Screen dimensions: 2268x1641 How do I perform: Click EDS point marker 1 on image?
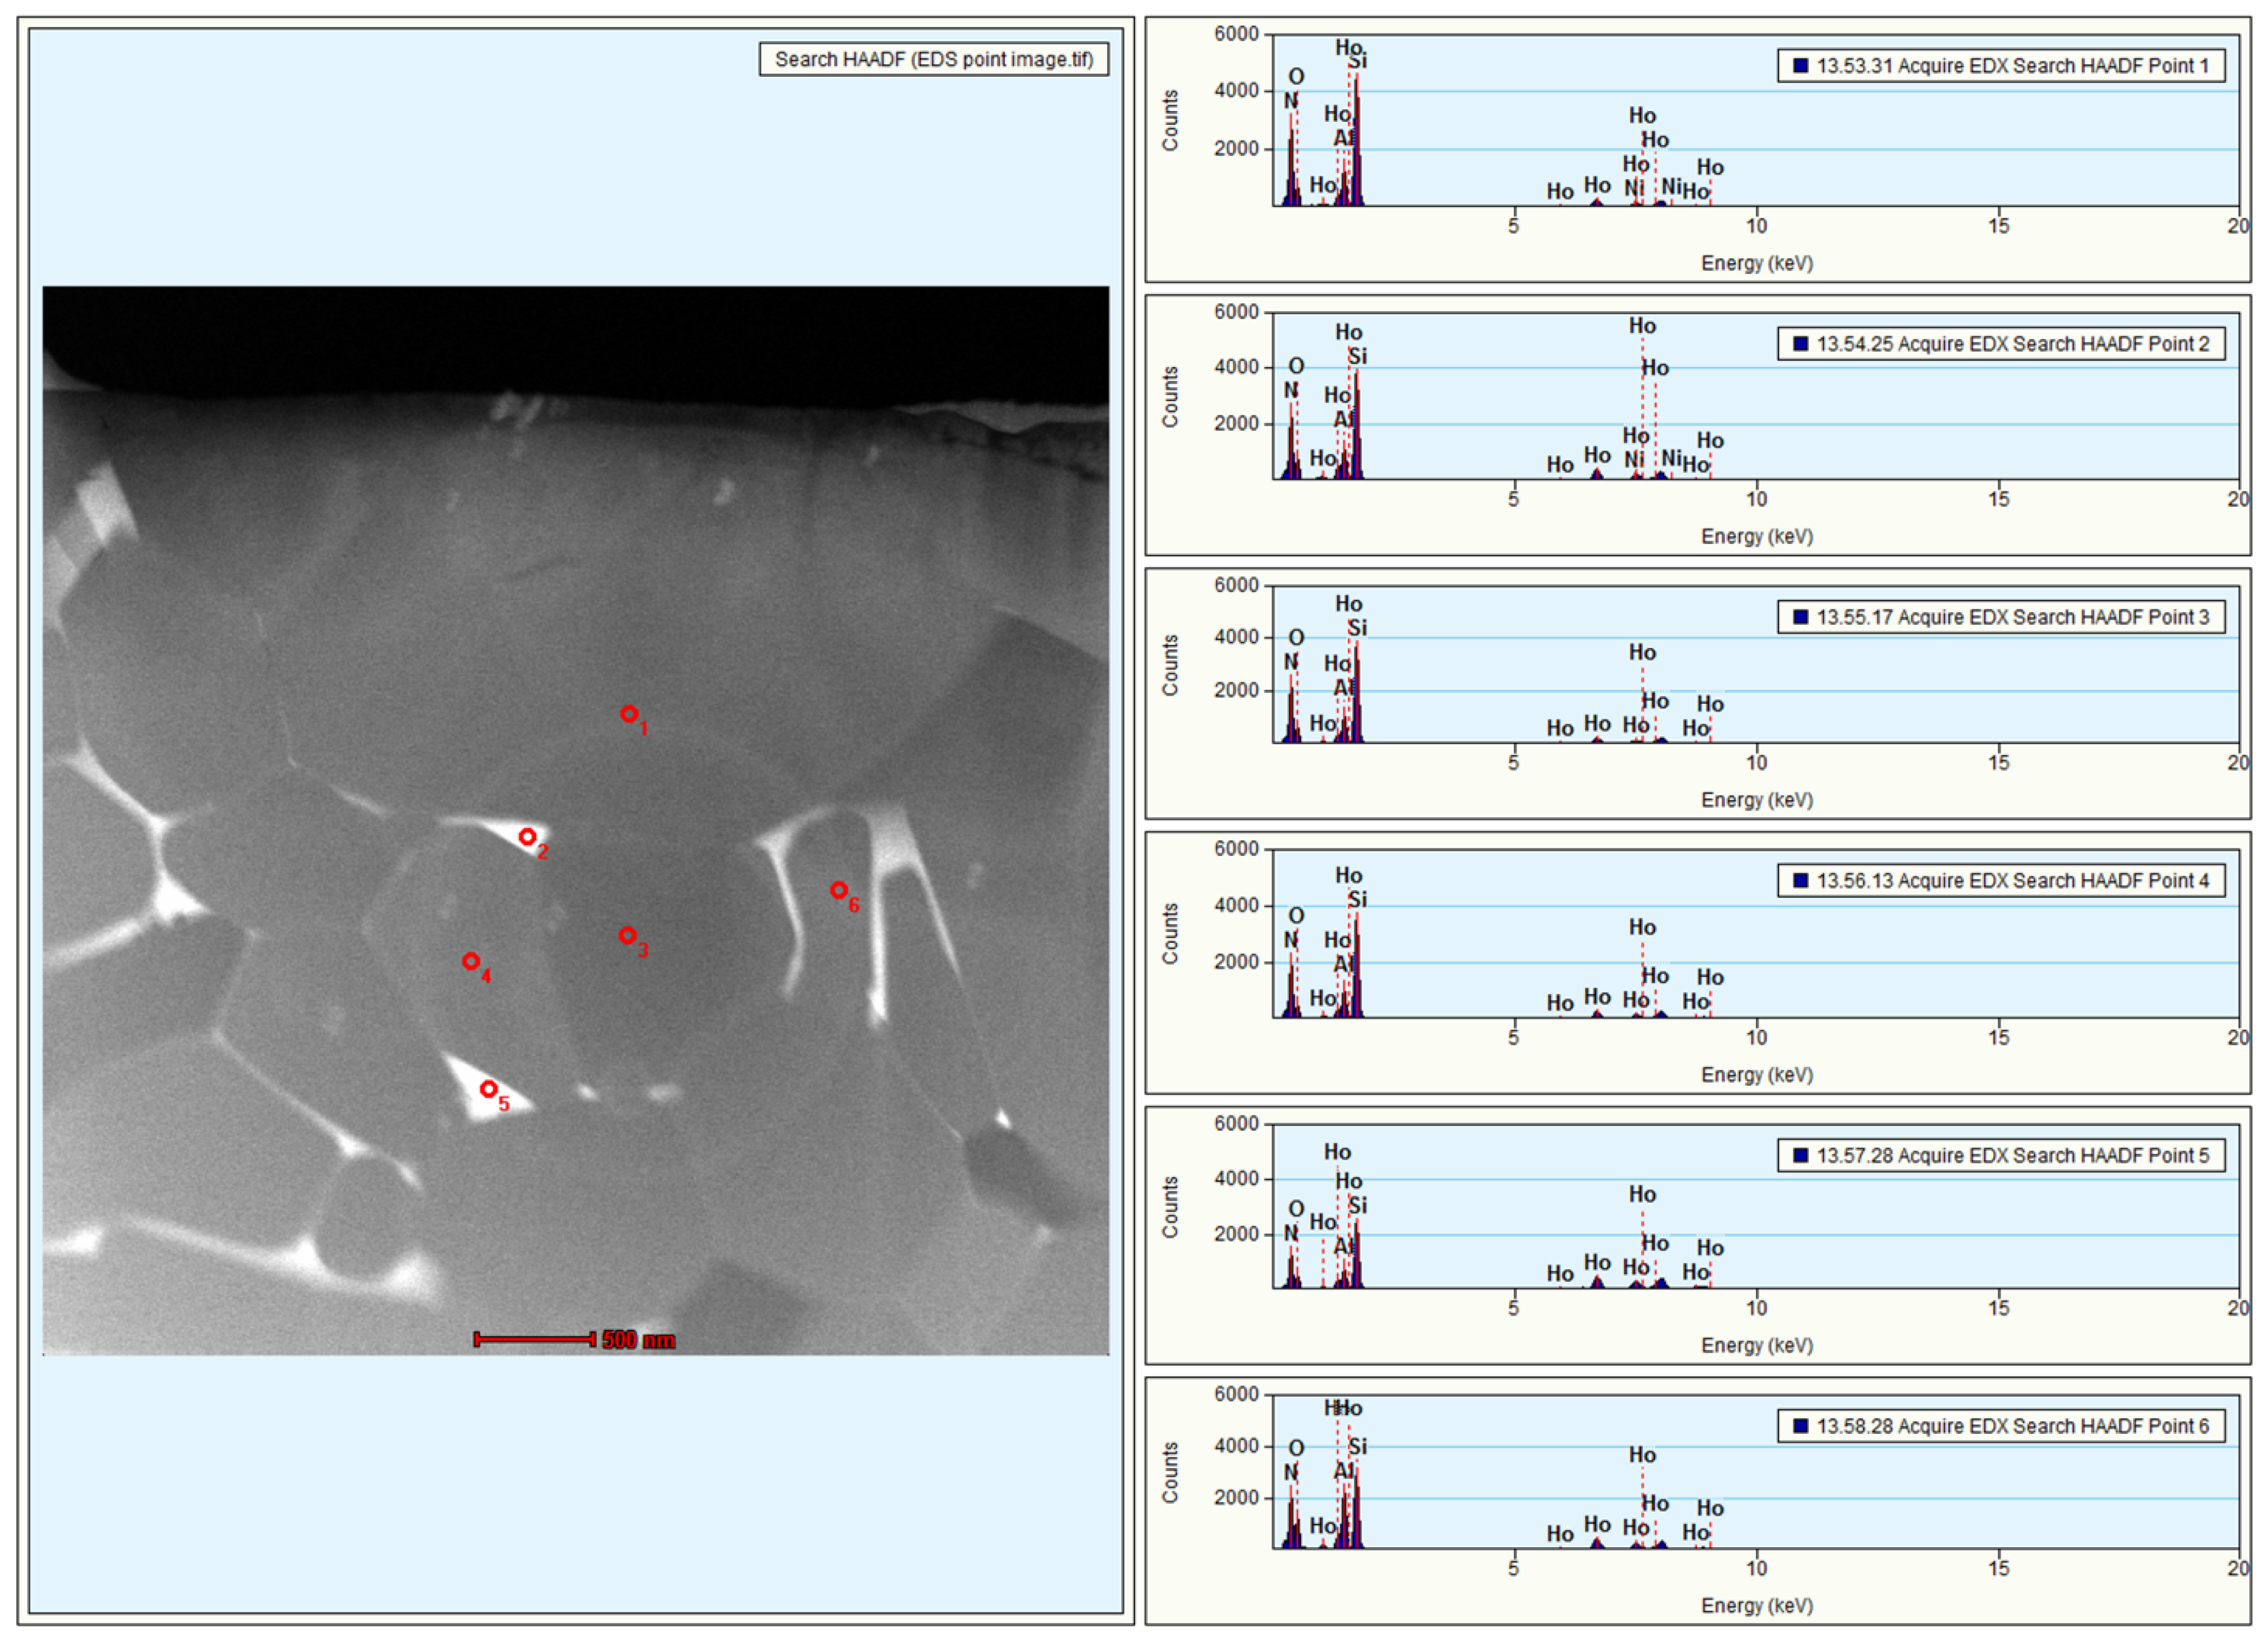click(629, 714)
